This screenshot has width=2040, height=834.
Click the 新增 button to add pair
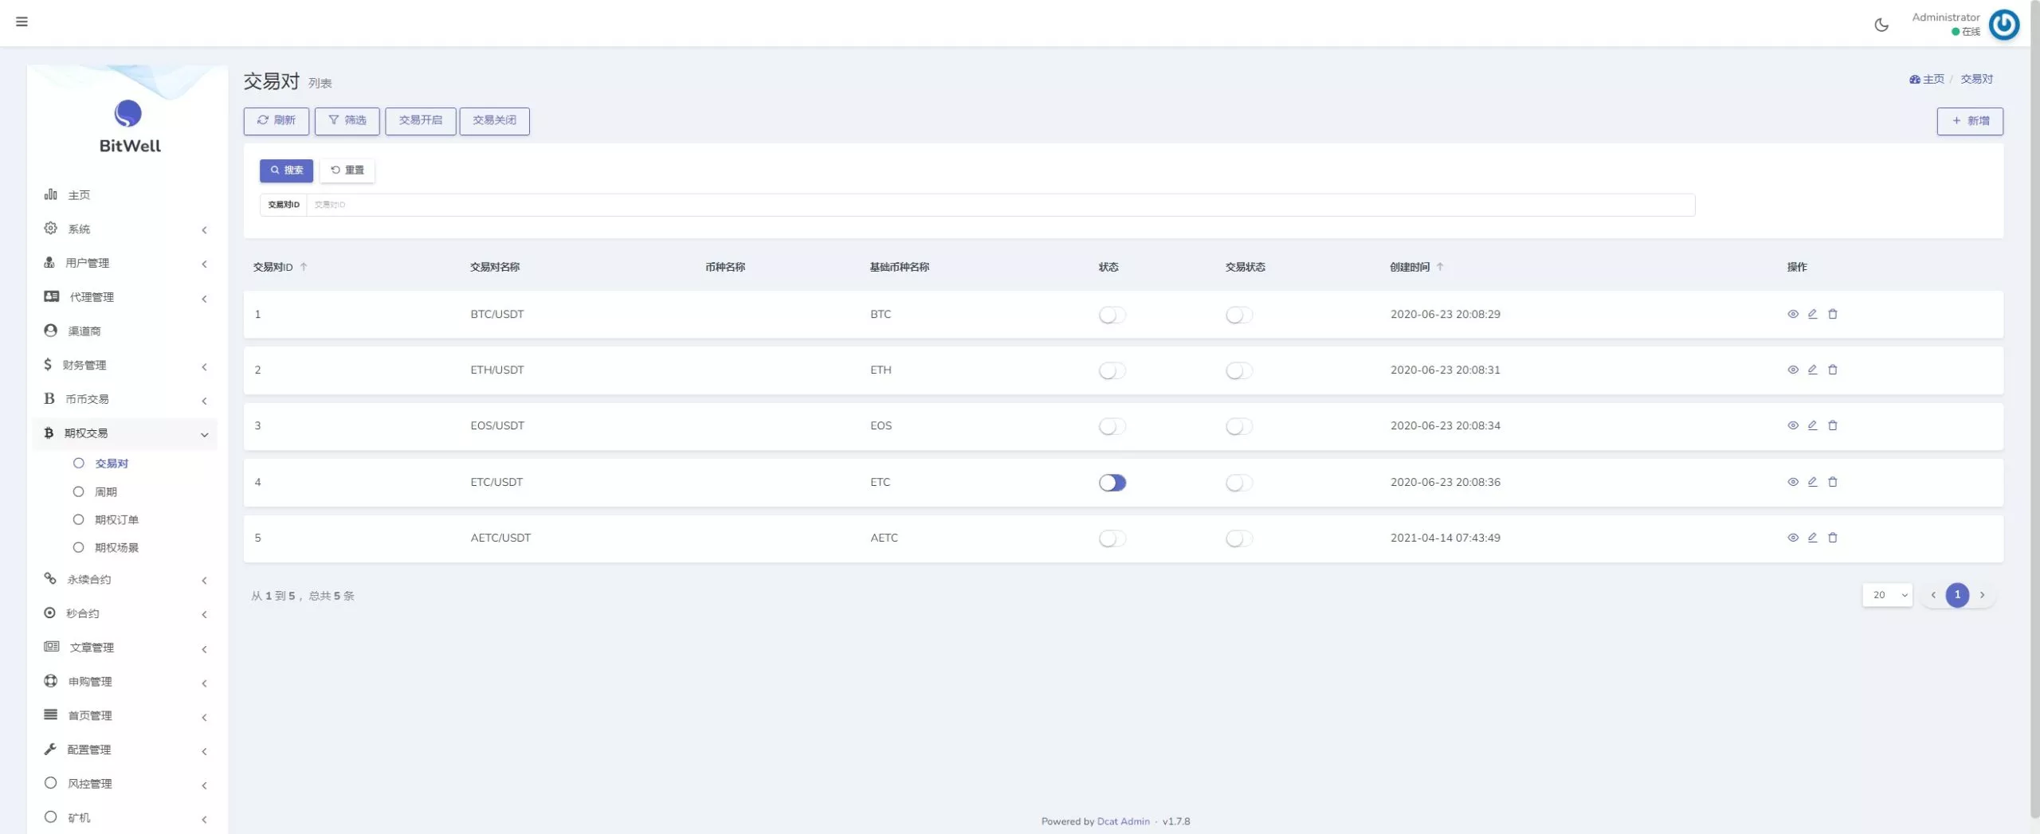1969,121
